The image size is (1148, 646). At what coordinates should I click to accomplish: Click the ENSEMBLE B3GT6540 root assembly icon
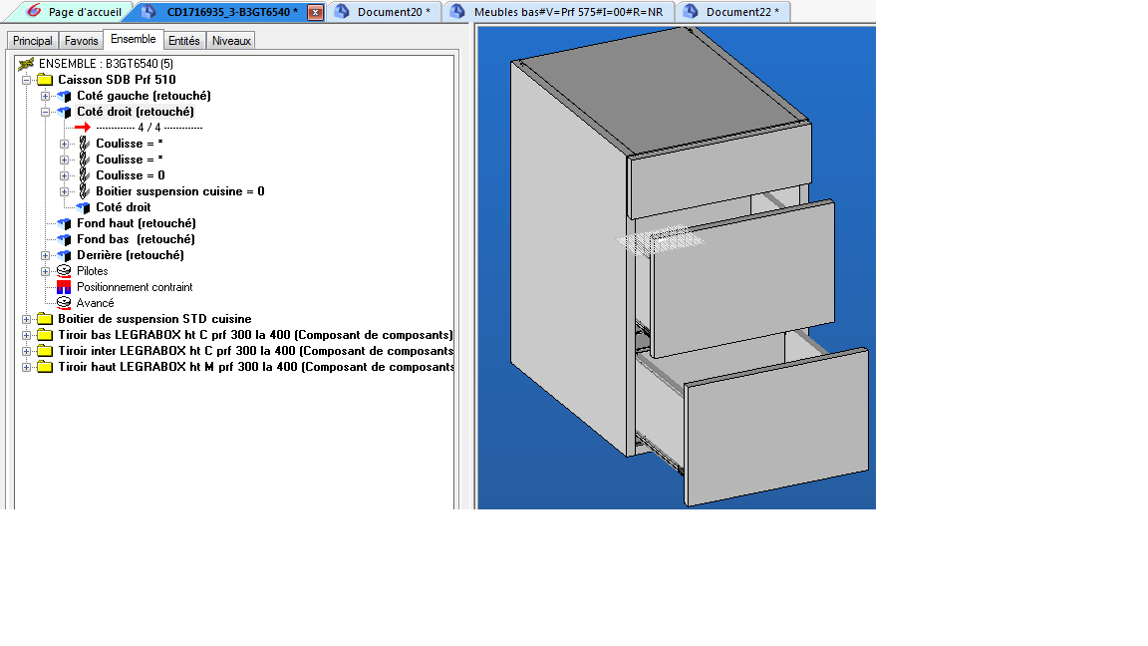pyautogui.click(x=26, y=64)
